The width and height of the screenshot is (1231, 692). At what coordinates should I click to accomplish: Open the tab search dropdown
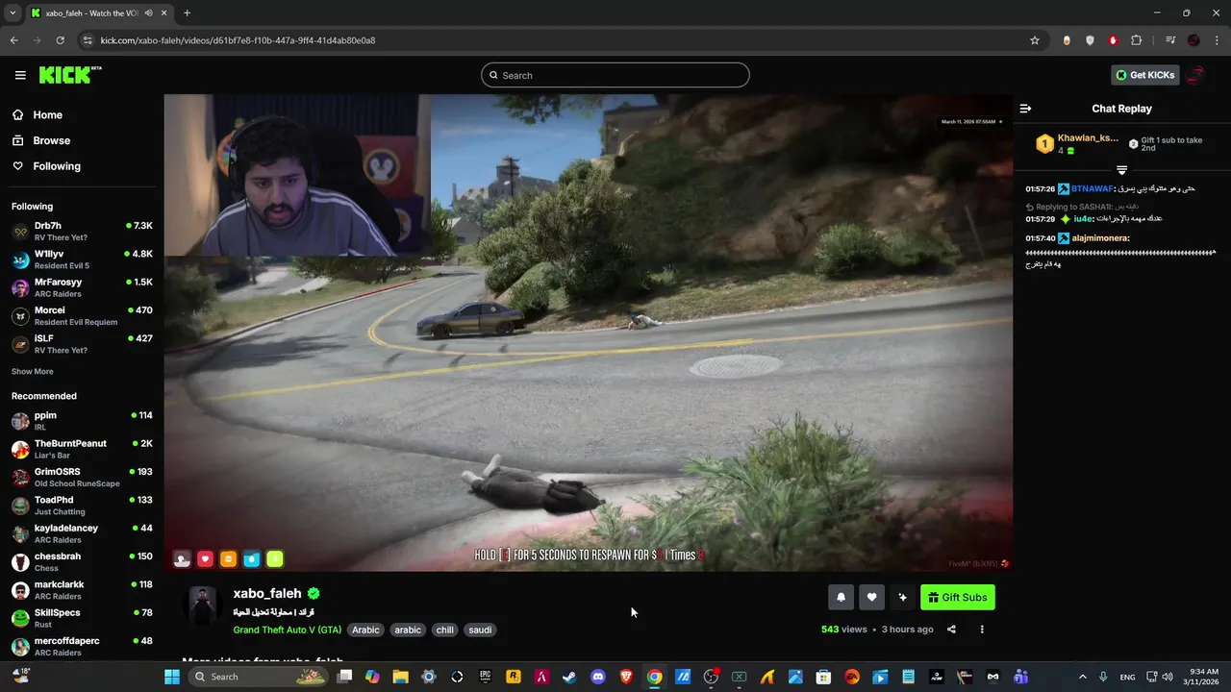click(x=13, y=12)
